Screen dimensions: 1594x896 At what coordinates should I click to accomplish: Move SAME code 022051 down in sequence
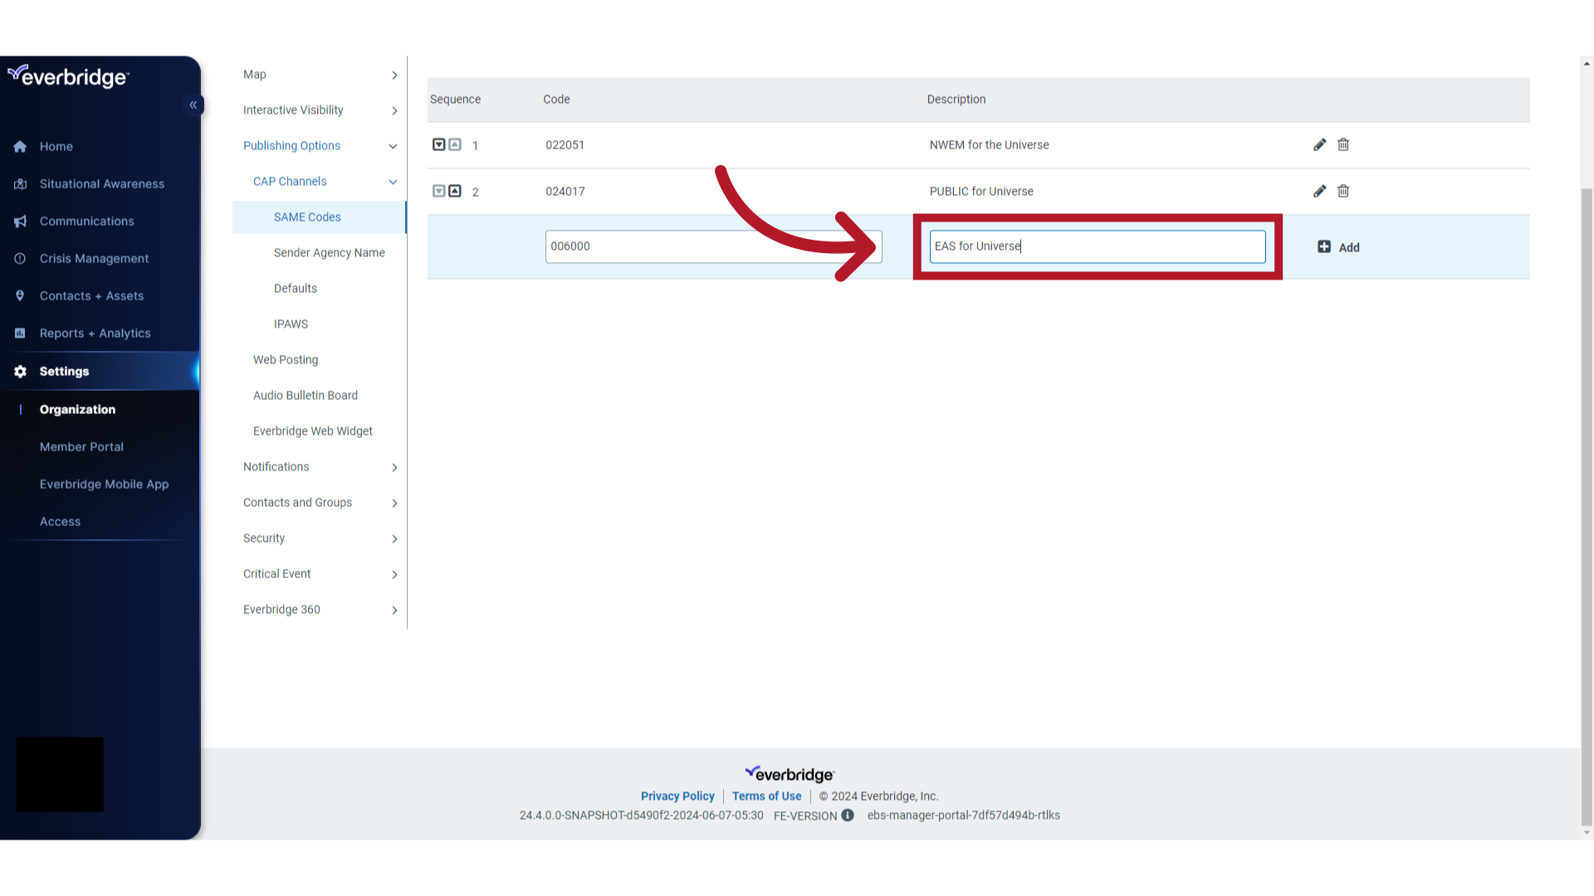[x=439, y=144]
